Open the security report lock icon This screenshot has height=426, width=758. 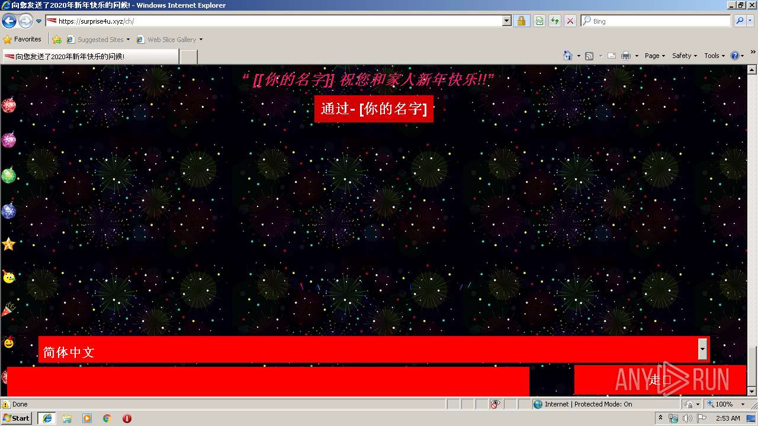521,21
